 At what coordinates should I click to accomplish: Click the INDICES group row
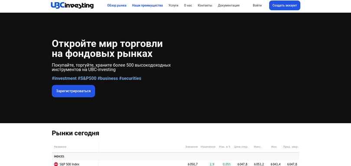[175, 156]
